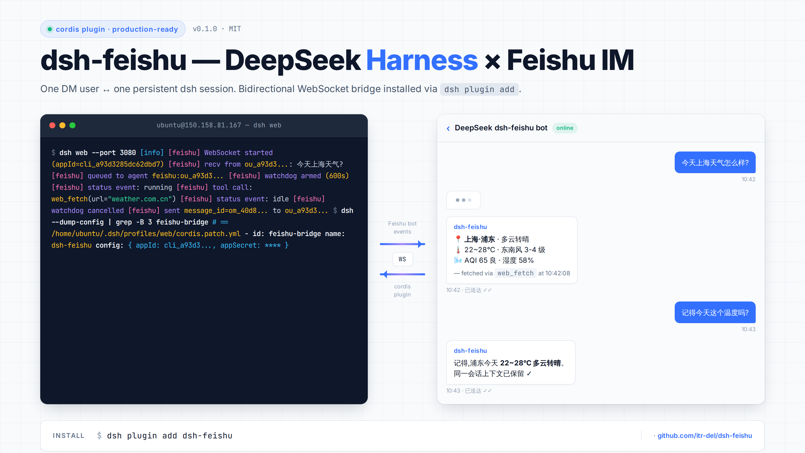The width and height of the screenshot is (805, 453).
Task: Click the yellow minimize dot on terminal
Action: point(62,125)
